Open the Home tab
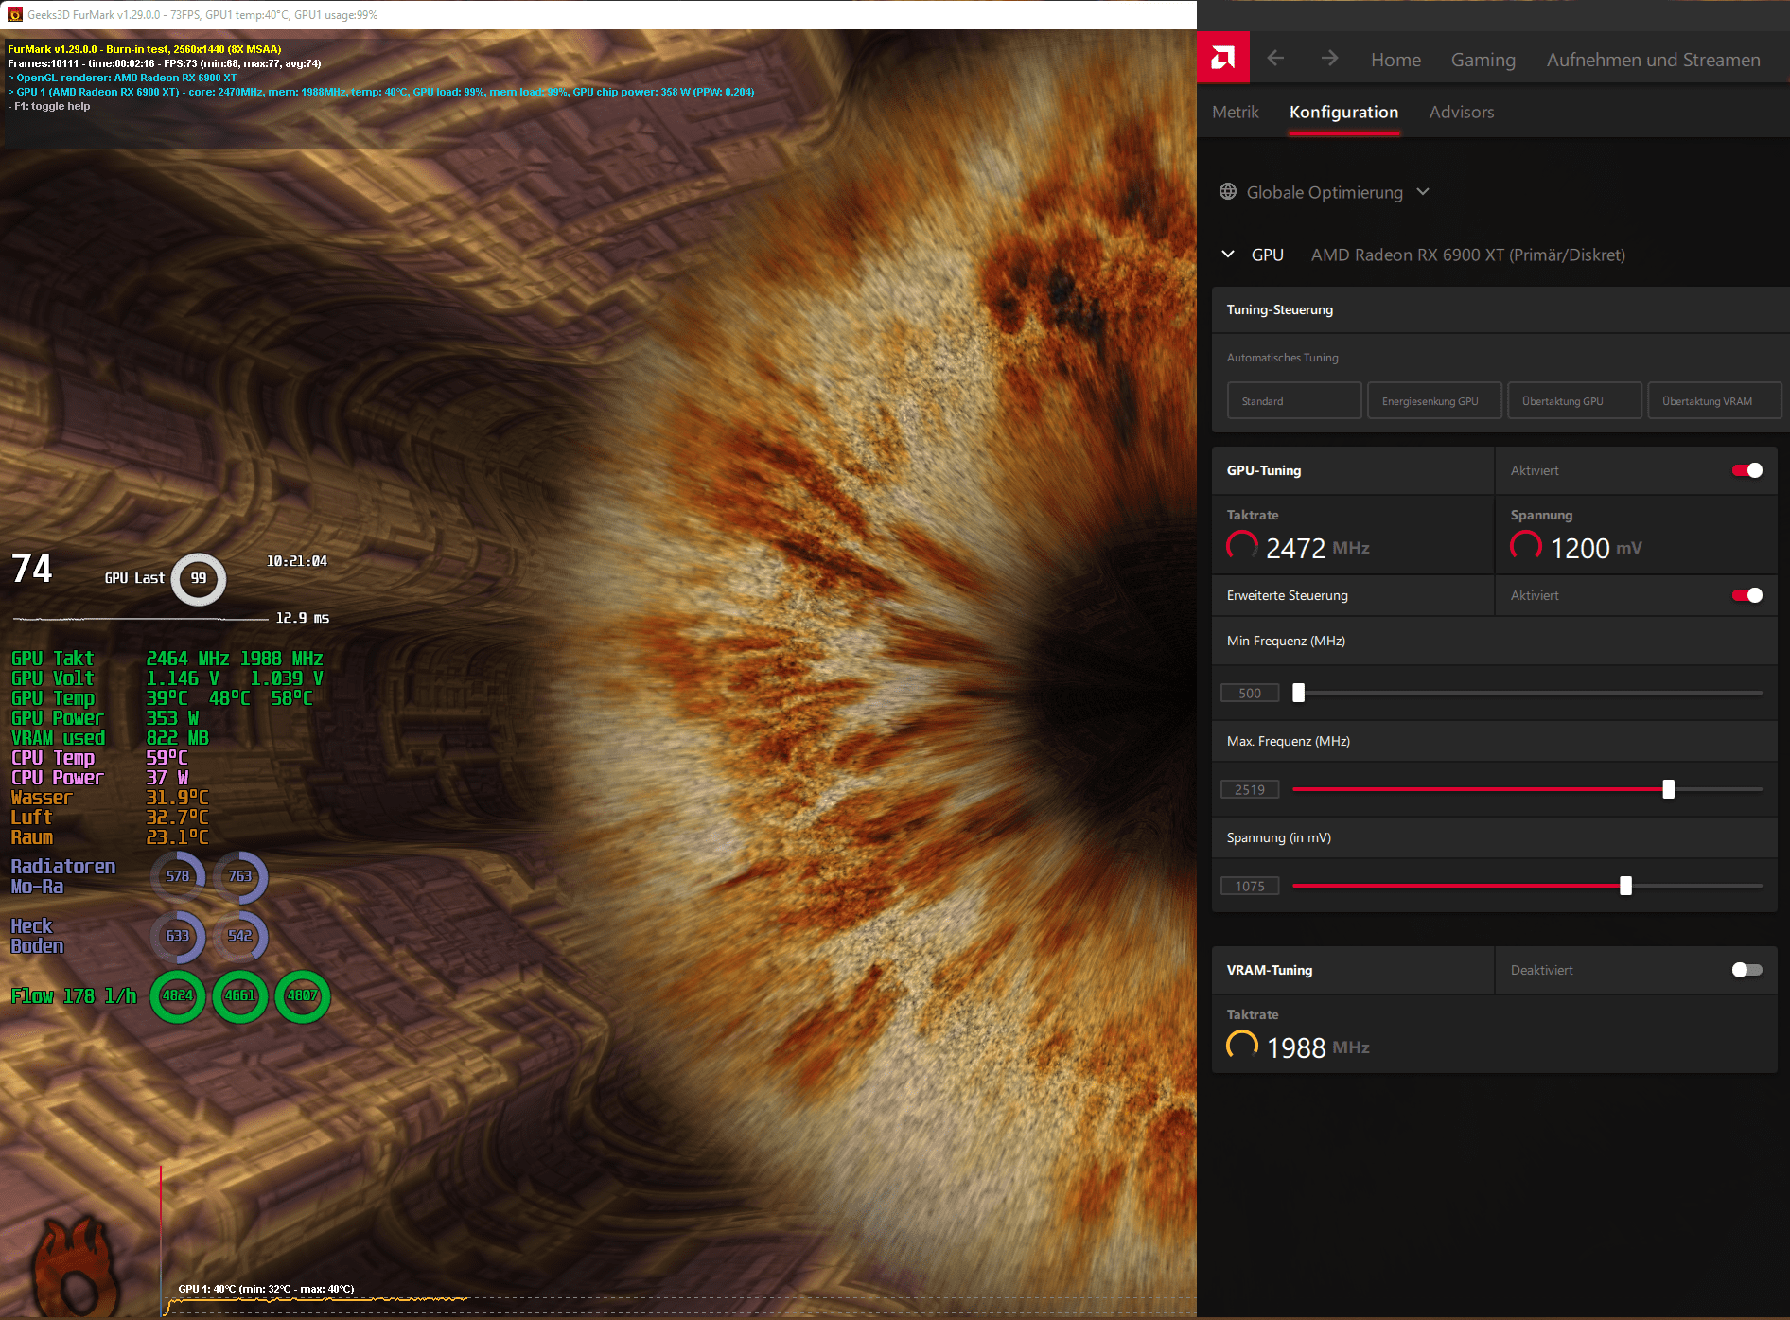Viewport: 1790px width, 1320px height. click(x=1395, y=60)
